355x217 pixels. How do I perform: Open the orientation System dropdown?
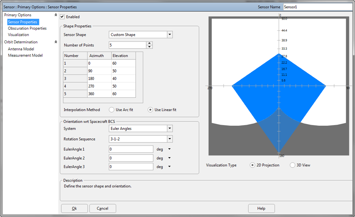tap(170, 129)
